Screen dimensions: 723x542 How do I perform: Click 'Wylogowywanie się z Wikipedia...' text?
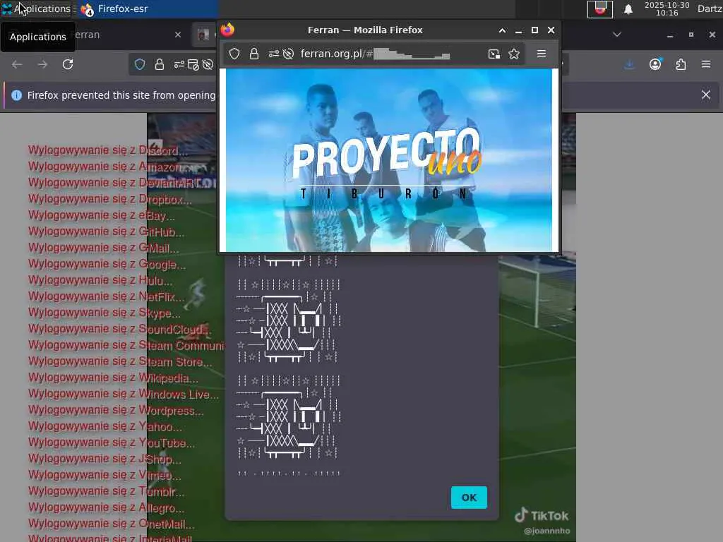113,378
